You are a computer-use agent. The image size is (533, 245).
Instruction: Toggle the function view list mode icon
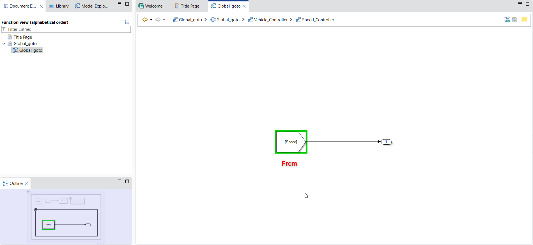127,22
